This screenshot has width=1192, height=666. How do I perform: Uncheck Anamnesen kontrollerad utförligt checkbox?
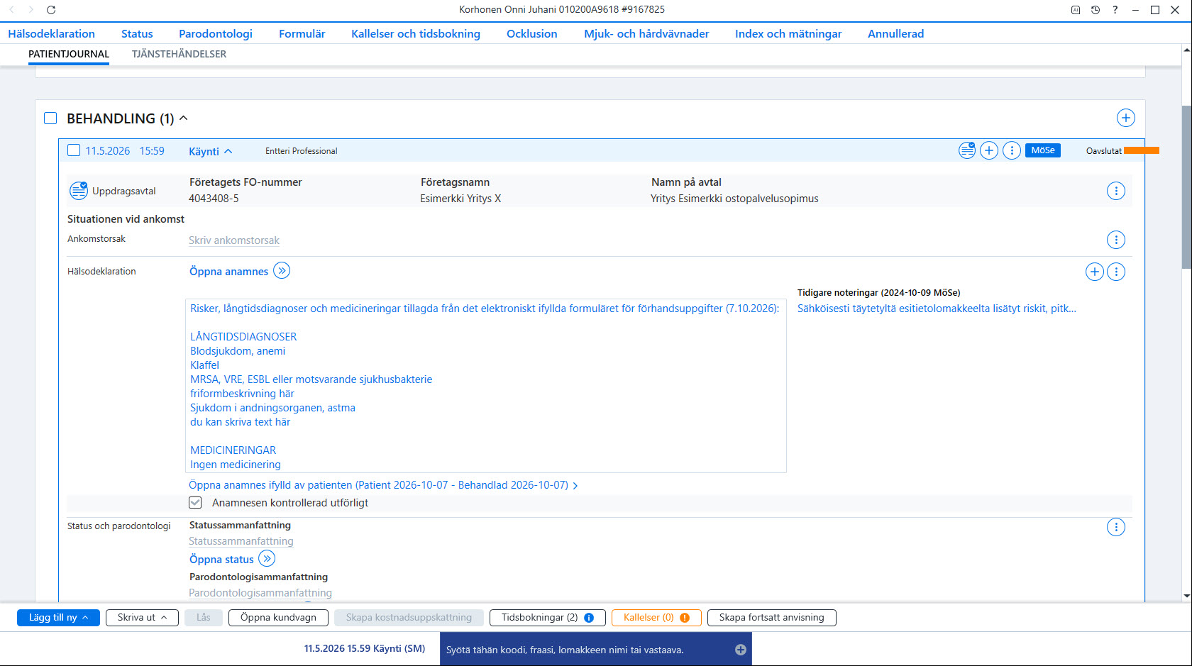click(x=195, y=503)
